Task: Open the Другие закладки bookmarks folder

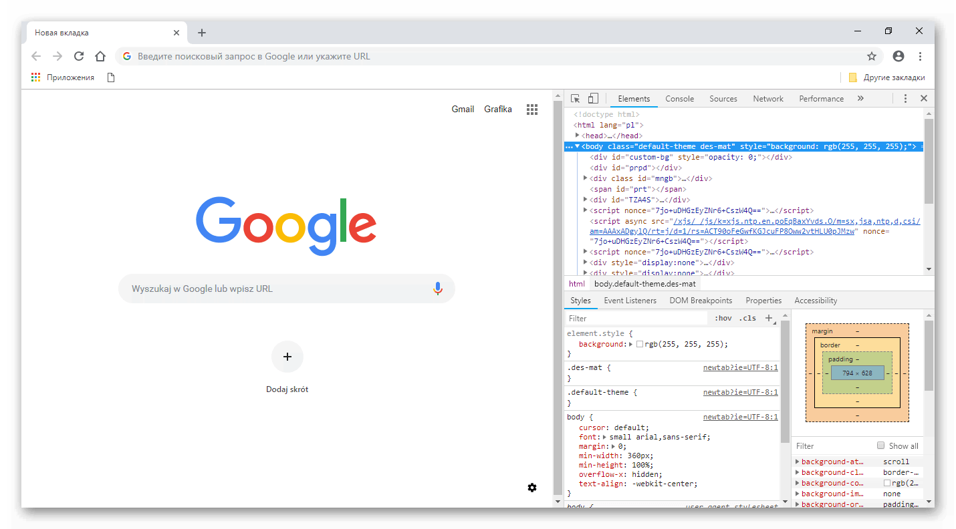Action: pos(886,77)
